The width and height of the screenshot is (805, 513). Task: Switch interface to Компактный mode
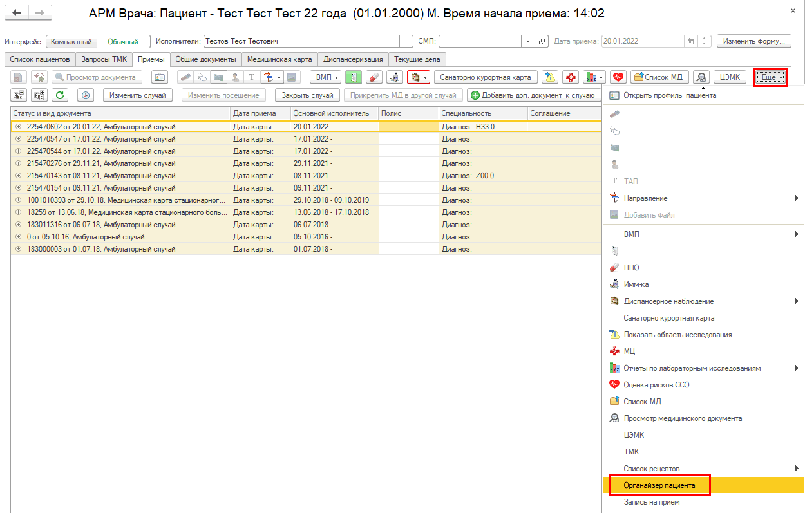(71, 41)
